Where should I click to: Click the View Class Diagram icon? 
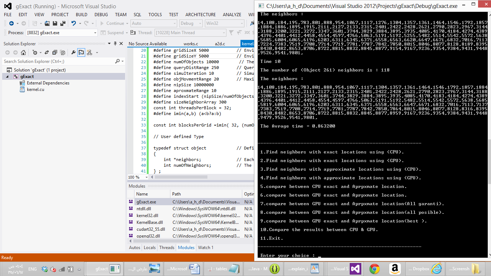[x=89, y=52]
